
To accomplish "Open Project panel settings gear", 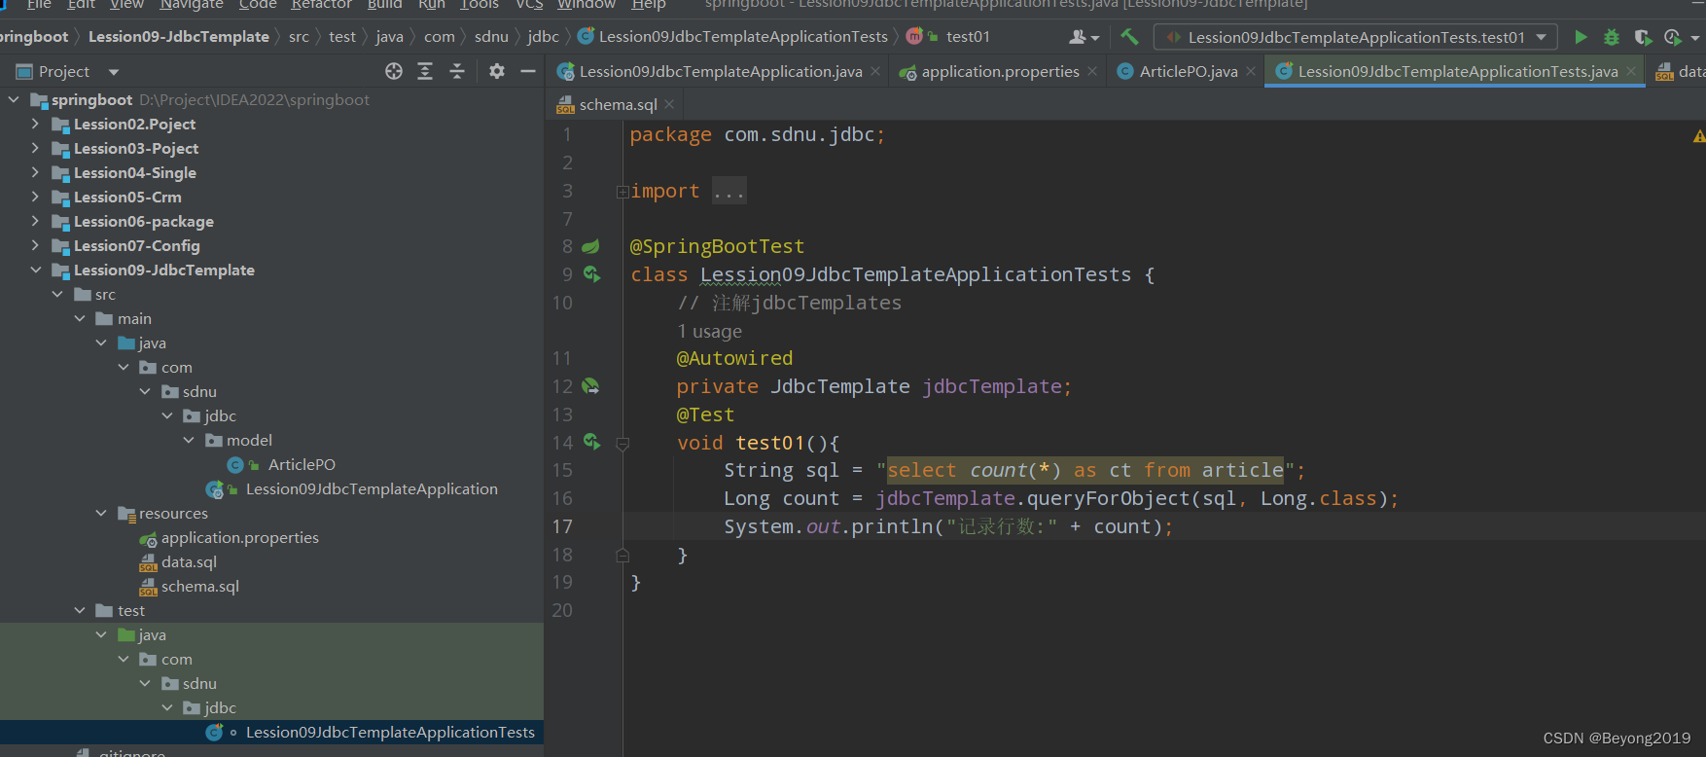I will [497, 71].
